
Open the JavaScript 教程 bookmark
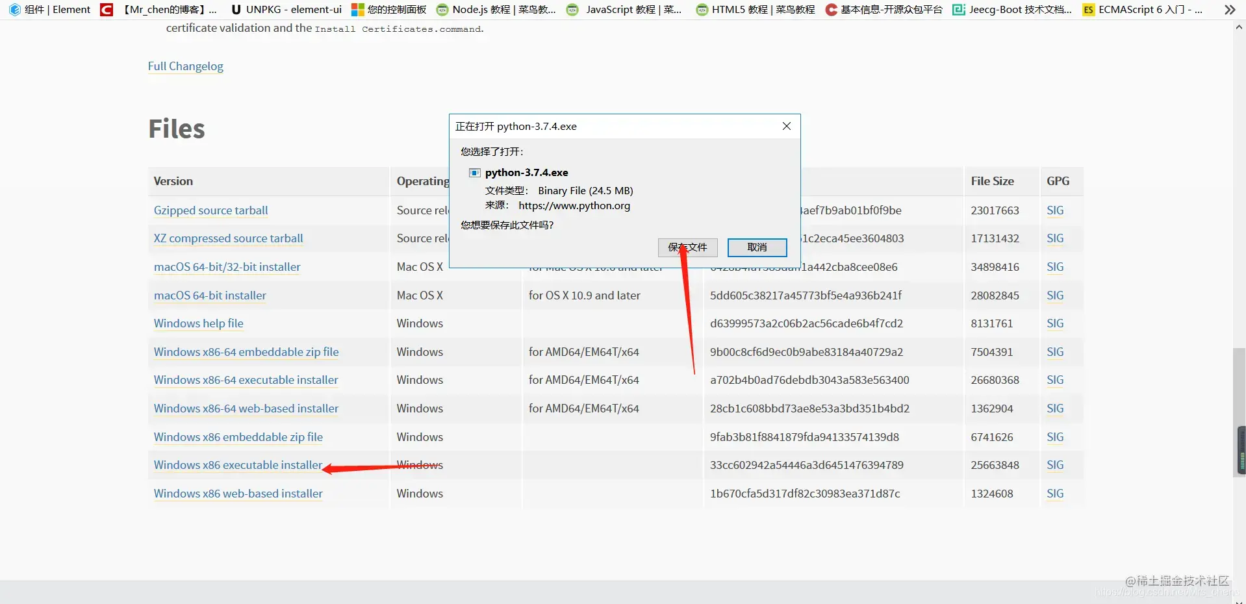tap(624, 10)
